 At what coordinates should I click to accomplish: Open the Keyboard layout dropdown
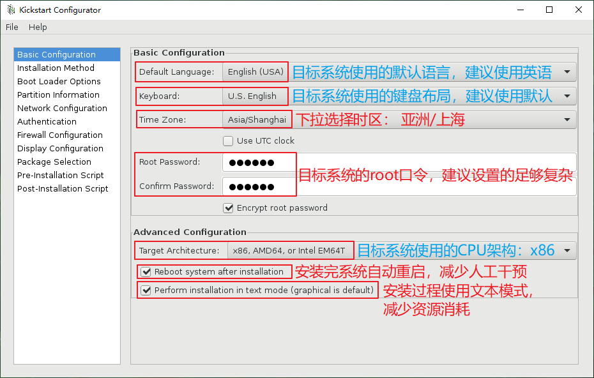(399, 96)
